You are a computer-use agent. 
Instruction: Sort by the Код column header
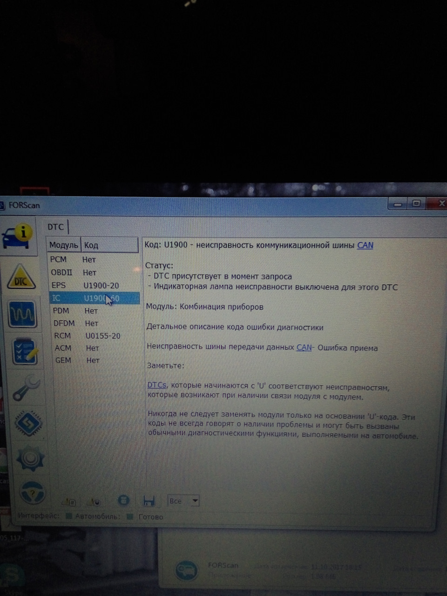(110, 245)
